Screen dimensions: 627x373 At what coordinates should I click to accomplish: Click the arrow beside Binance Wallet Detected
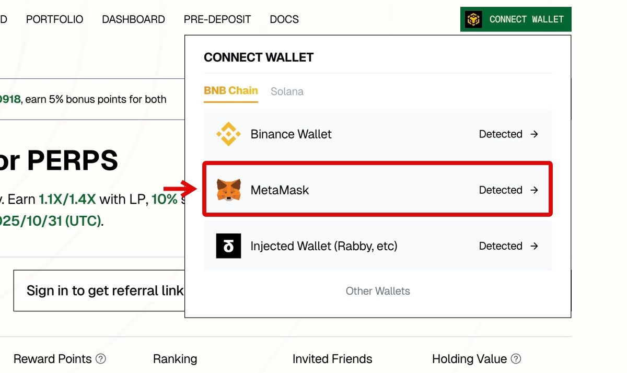pyautogui.click(x=534, y=134)
